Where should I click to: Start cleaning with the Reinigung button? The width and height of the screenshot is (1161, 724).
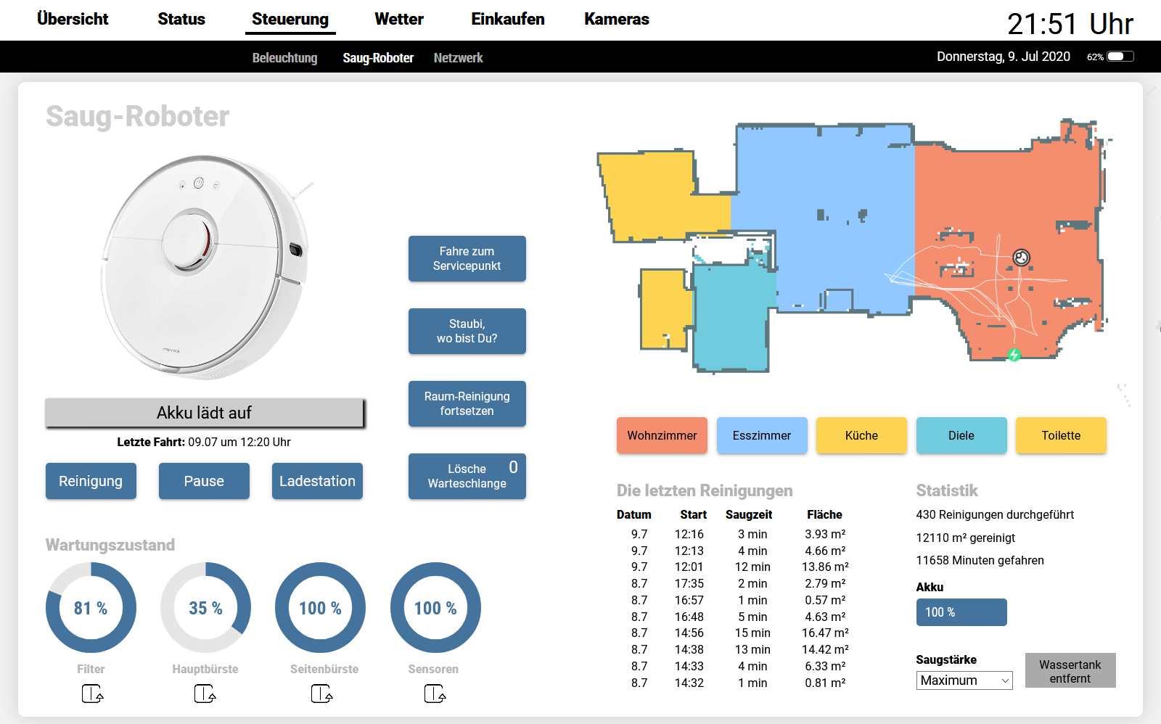click(91, 481)
